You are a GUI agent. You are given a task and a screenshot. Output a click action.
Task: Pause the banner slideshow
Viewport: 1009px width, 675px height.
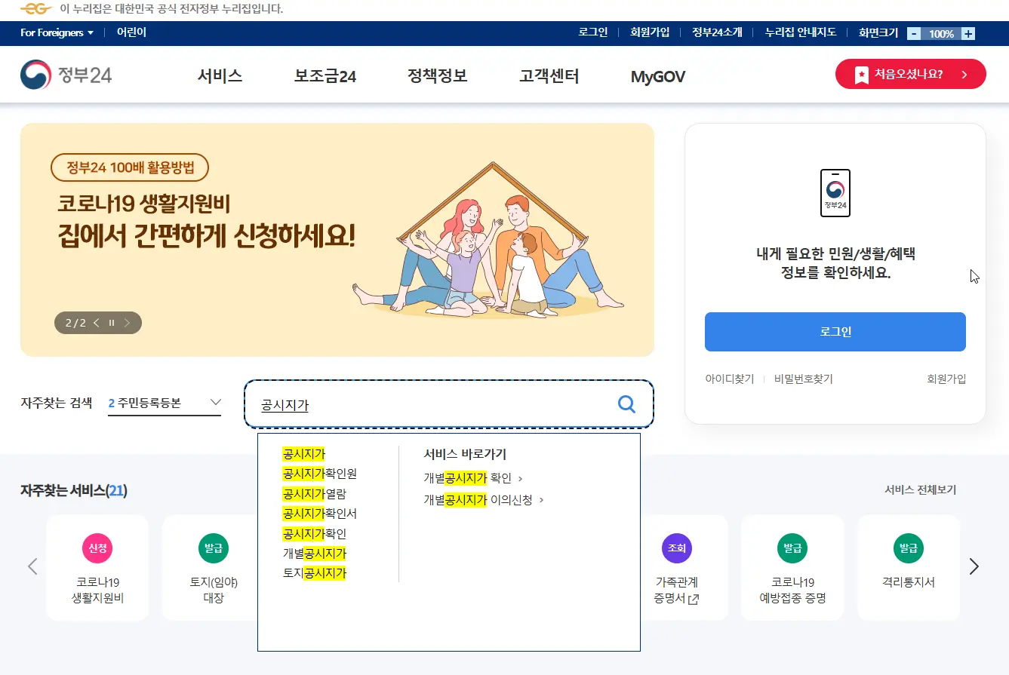click(x=112, y=323)
